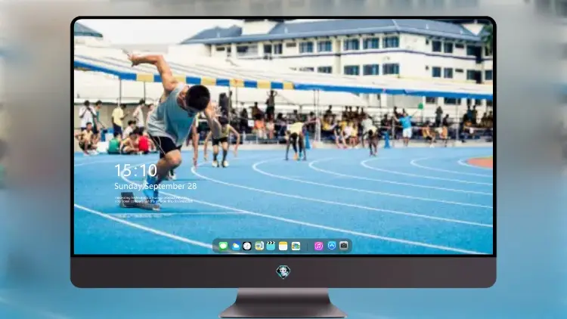Click the 15:10 clock display
The height and width of the screenshot is (319, 567).
[135, 170]
